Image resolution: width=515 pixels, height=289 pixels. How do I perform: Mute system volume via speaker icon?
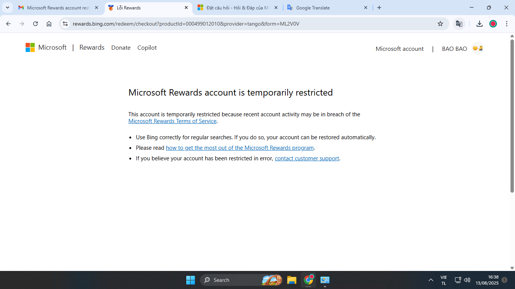[467, 280]
